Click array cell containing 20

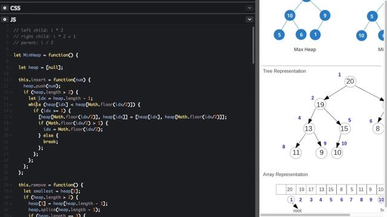tap(291, 189)
